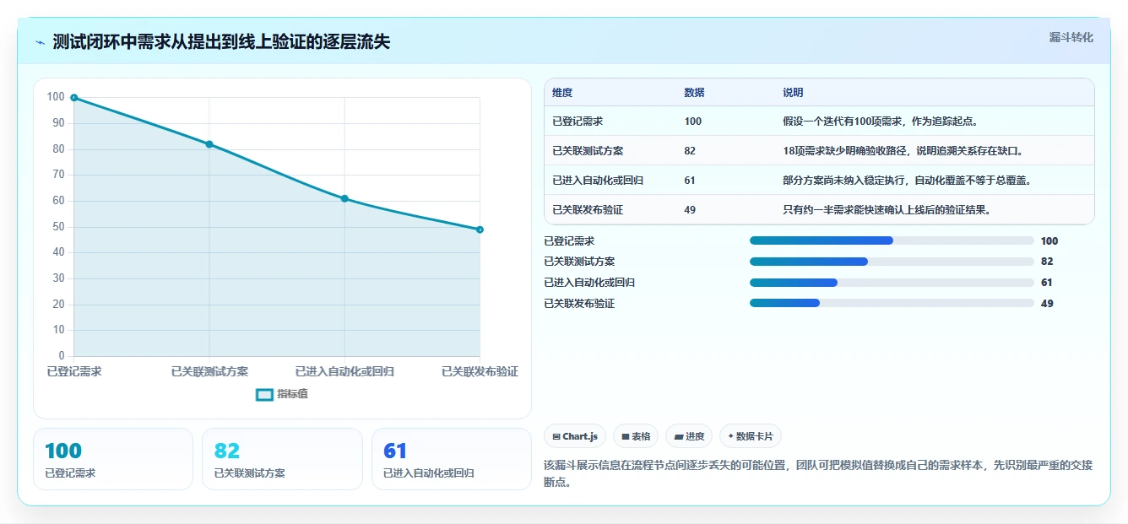Click the 数据 table column header
Viewport: 1128px width, 524px height.
coord(694,93)
